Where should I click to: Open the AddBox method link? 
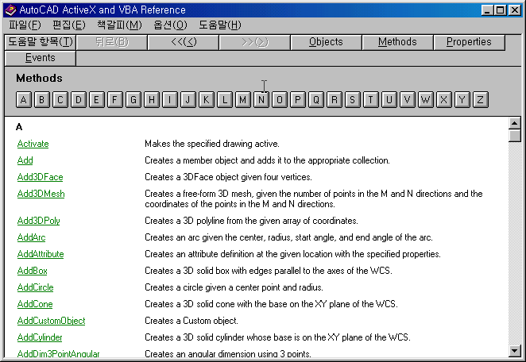click(33, 271)
